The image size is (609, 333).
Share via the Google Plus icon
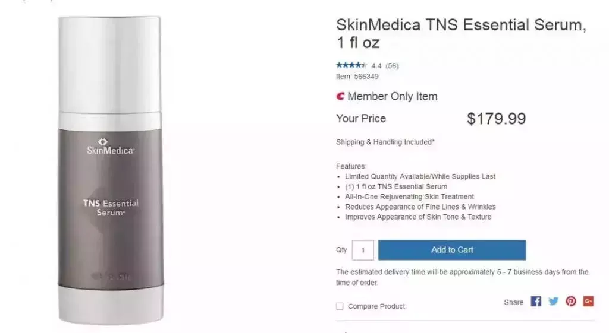coord(588,301)
